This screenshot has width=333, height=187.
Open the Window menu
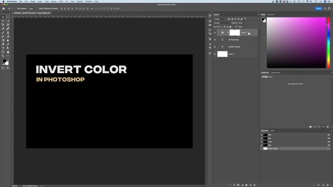pos(88,1)
